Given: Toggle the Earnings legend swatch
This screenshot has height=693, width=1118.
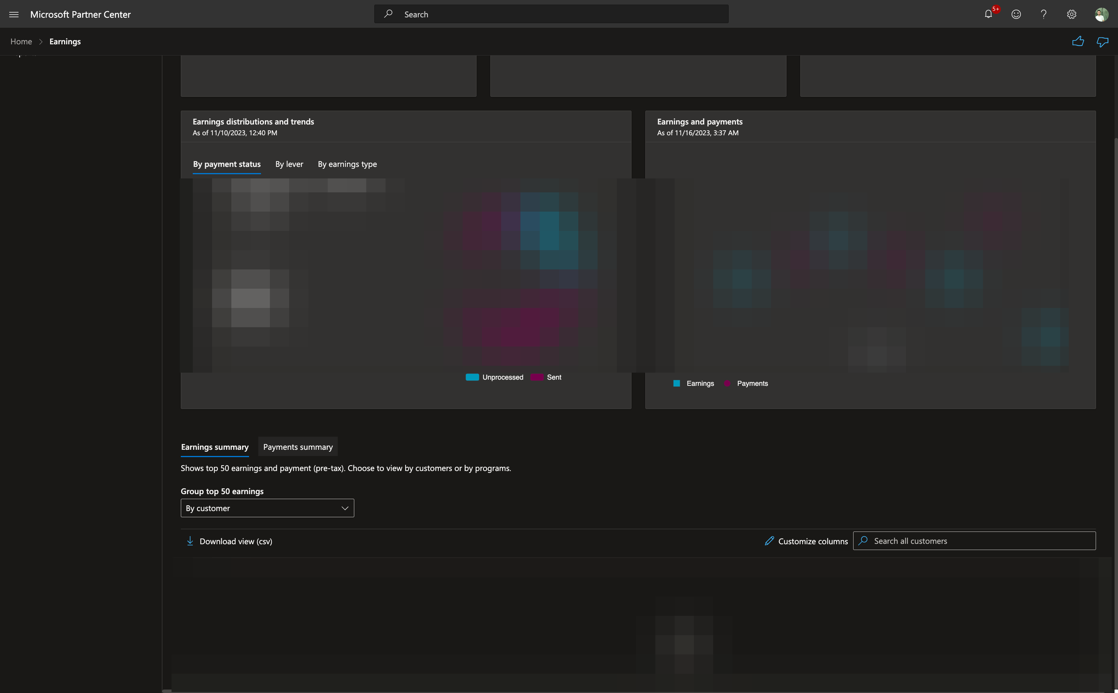Looking at the screenshot, I should coord(677,383).
